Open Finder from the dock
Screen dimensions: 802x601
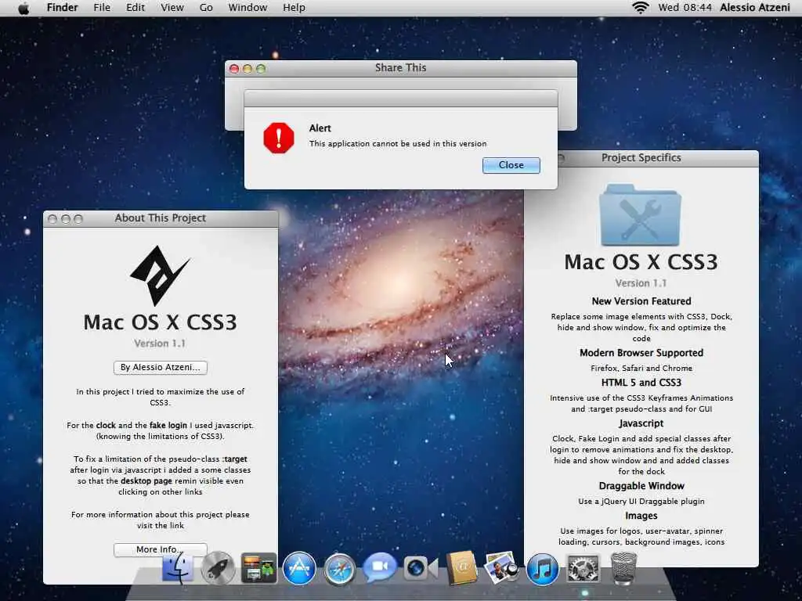[x=178, y=568]
